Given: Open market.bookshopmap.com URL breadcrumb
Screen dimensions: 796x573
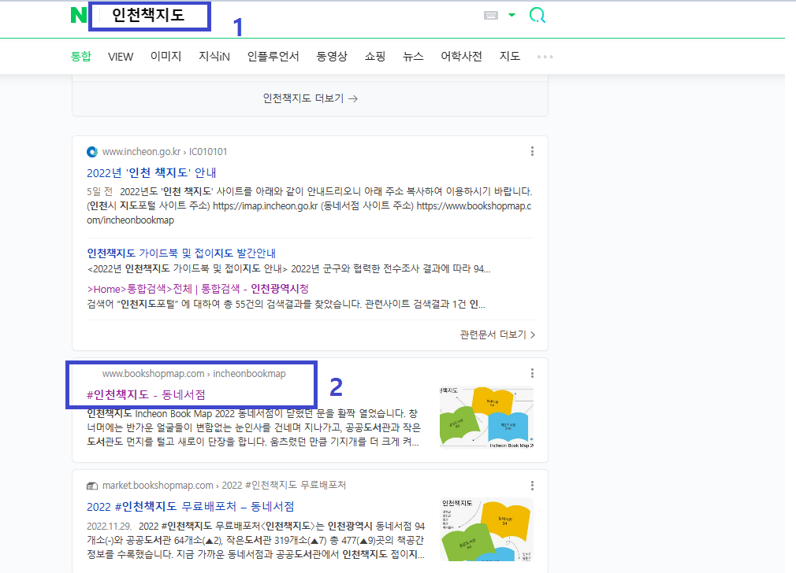Looking at the screenshot, I should [224, 486].
